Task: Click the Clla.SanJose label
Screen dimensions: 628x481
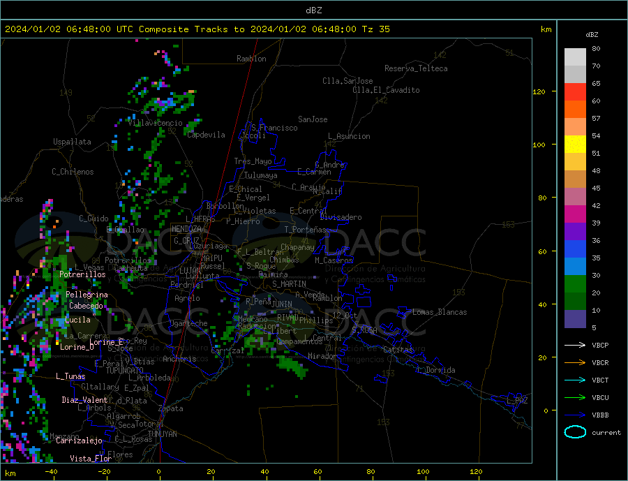Action: tap(347, 81)
